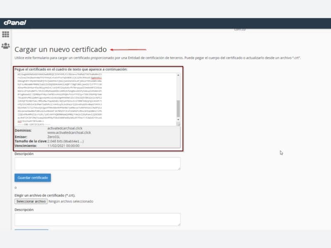Click the resize handle of the certificate text box
Screen dimensions: 331x248
178,124
